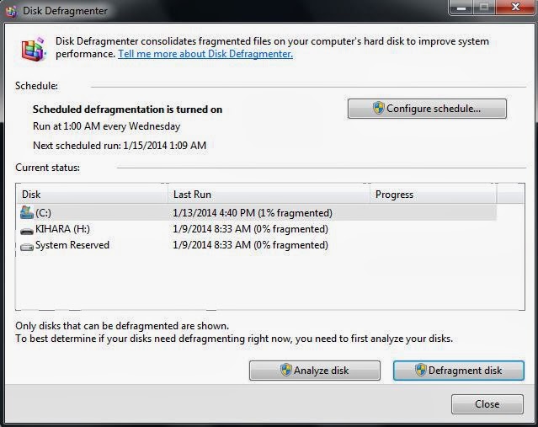Sort by the Disk column header

[x=92, y=195]
